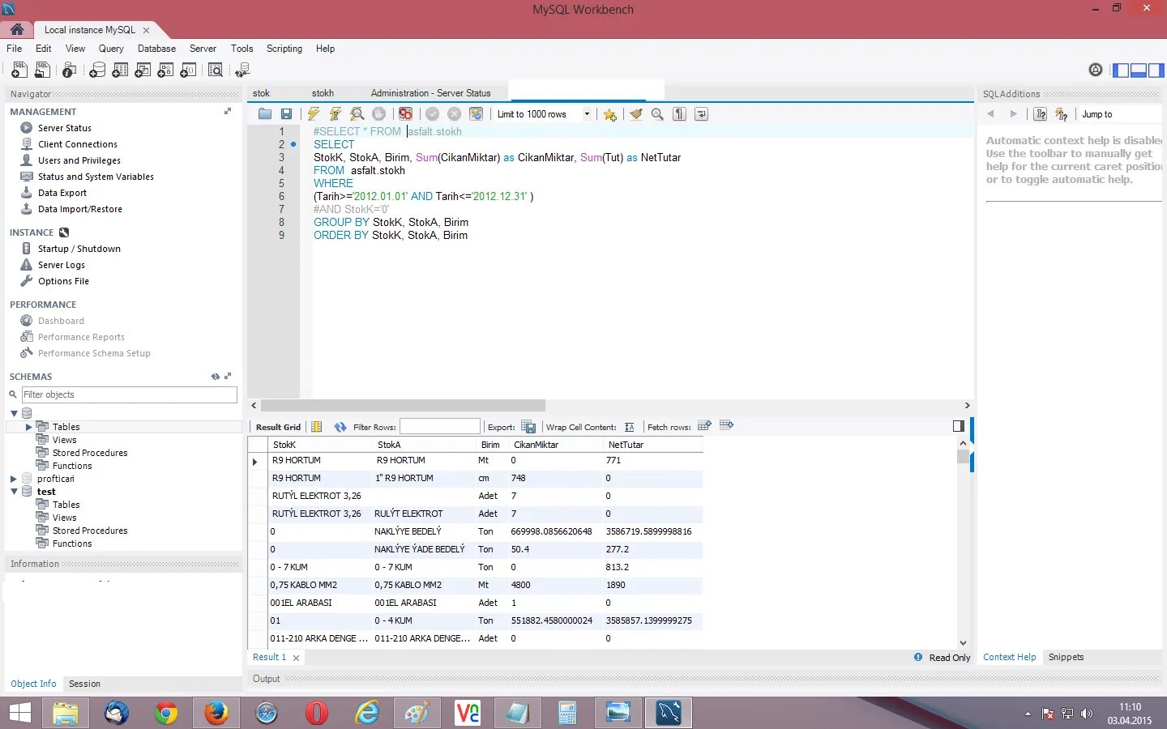The image size is (1167, 729).
Task: Open Users and Privileges
Action: click(x=79, y=160)
